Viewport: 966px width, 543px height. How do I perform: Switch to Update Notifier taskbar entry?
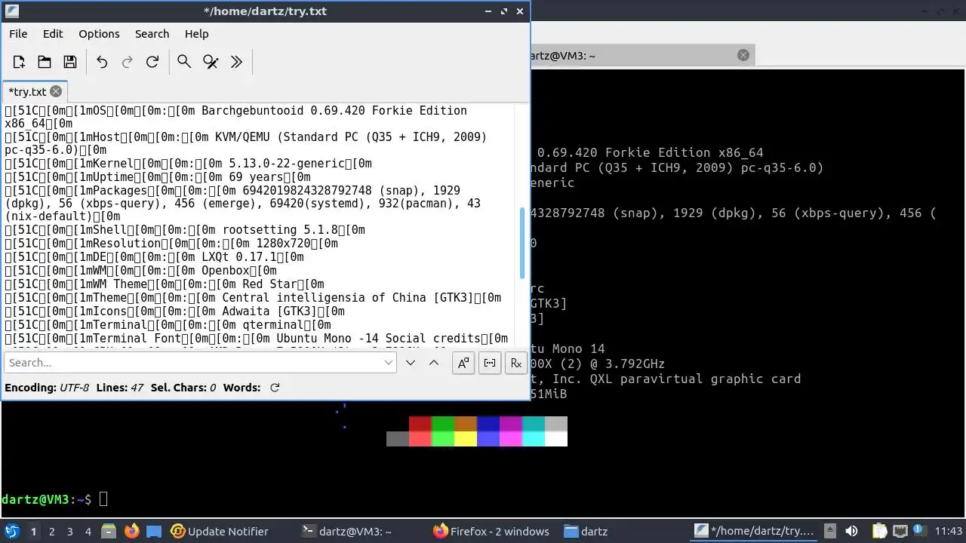point(220,531)
